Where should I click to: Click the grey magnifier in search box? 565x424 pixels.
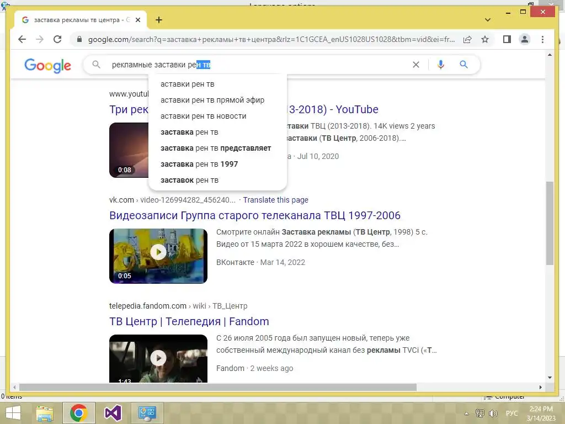coord(96,65)
